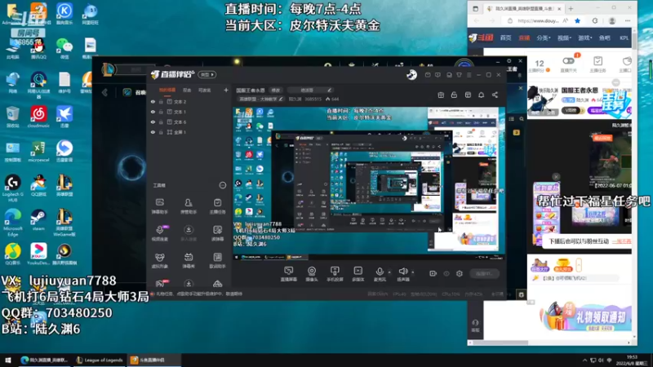Toggle lock on the 文本 1 source
The width and height of the screenshot is (653, 367).
(x=161, y=112)
